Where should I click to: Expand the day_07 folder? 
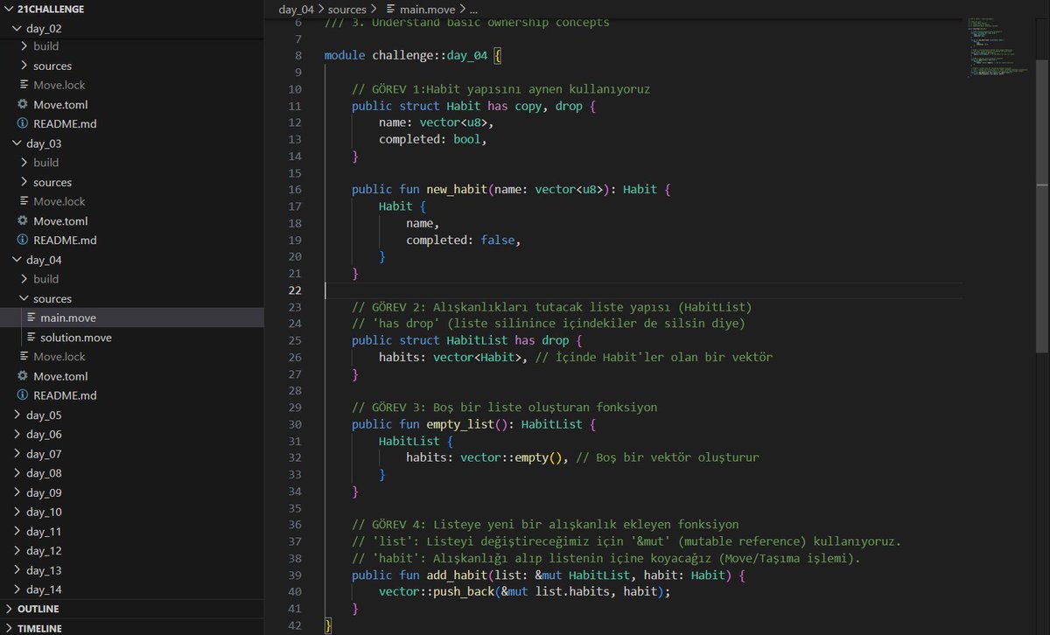point(17,454)
